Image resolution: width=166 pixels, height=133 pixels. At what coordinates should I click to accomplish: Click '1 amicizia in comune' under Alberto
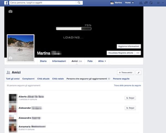pyautogui.click(x=28, y=99)
